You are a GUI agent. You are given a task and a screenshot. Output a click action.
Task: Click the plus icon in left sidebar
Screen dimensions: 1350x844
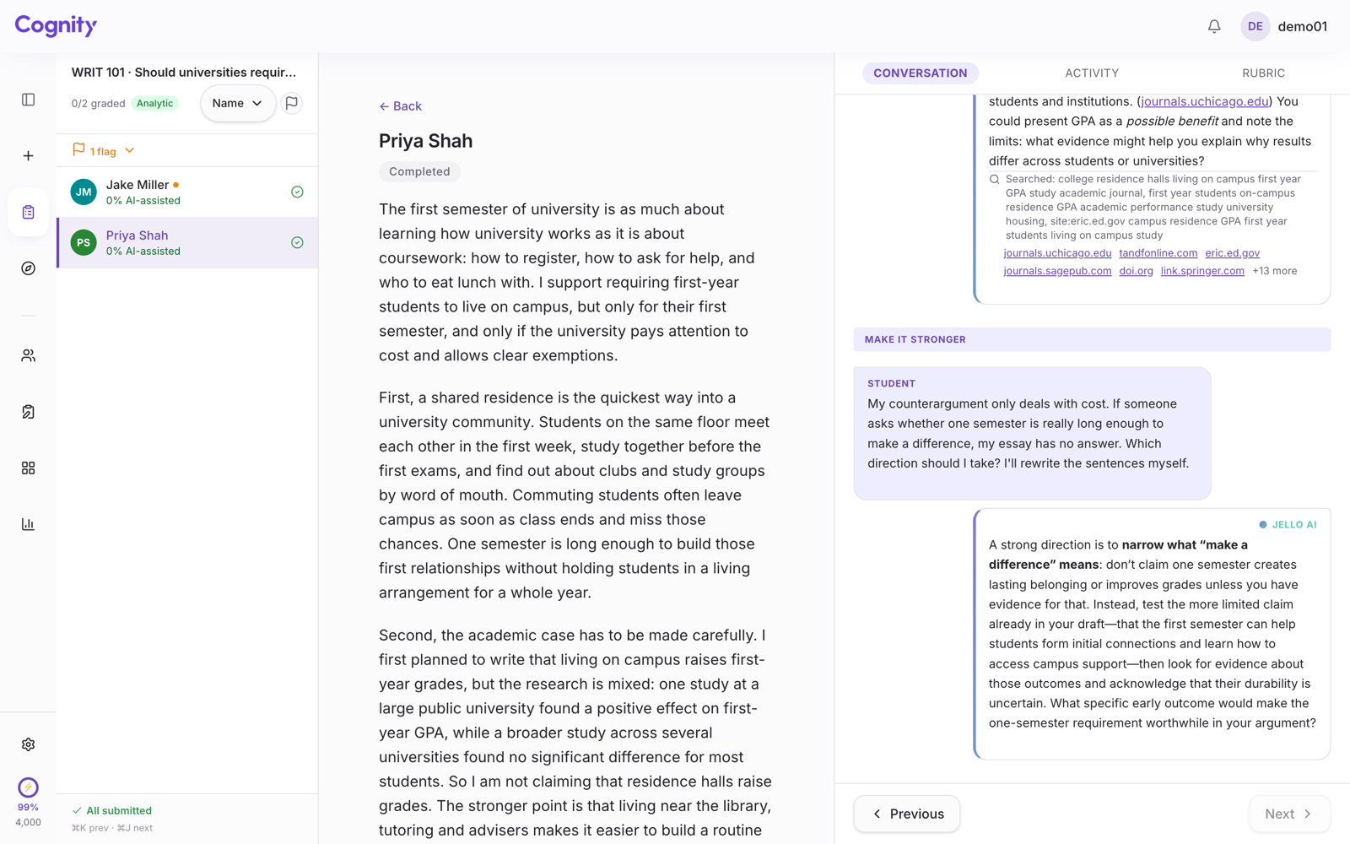[x=28, y=156]
